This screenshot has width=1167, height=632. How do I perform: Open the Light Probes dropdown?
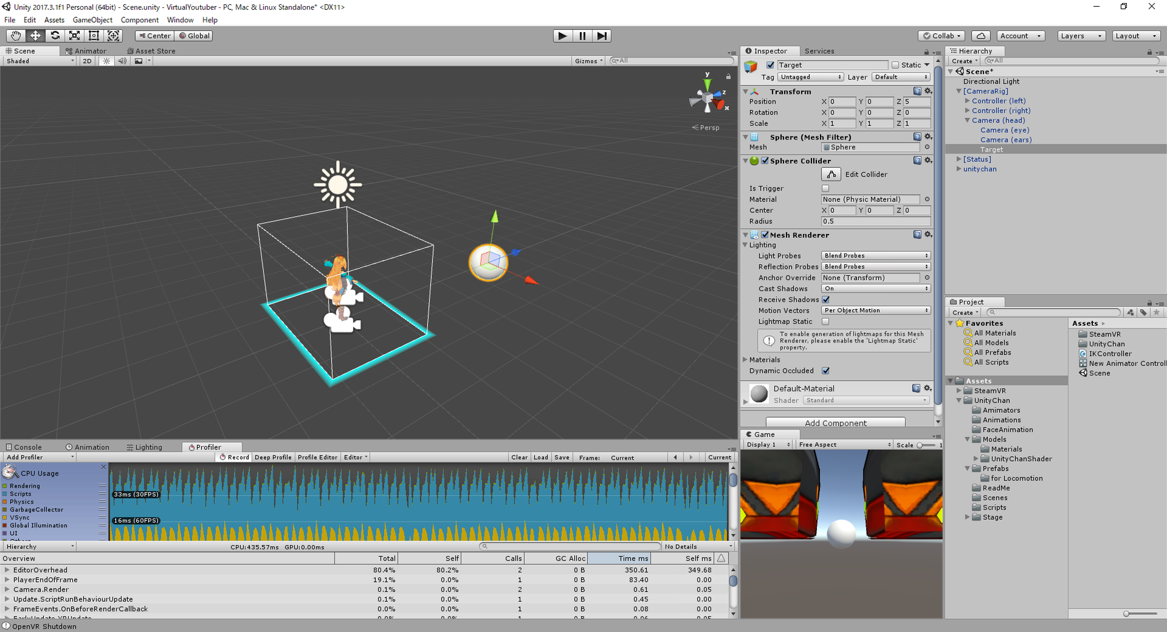pos(876,256)
